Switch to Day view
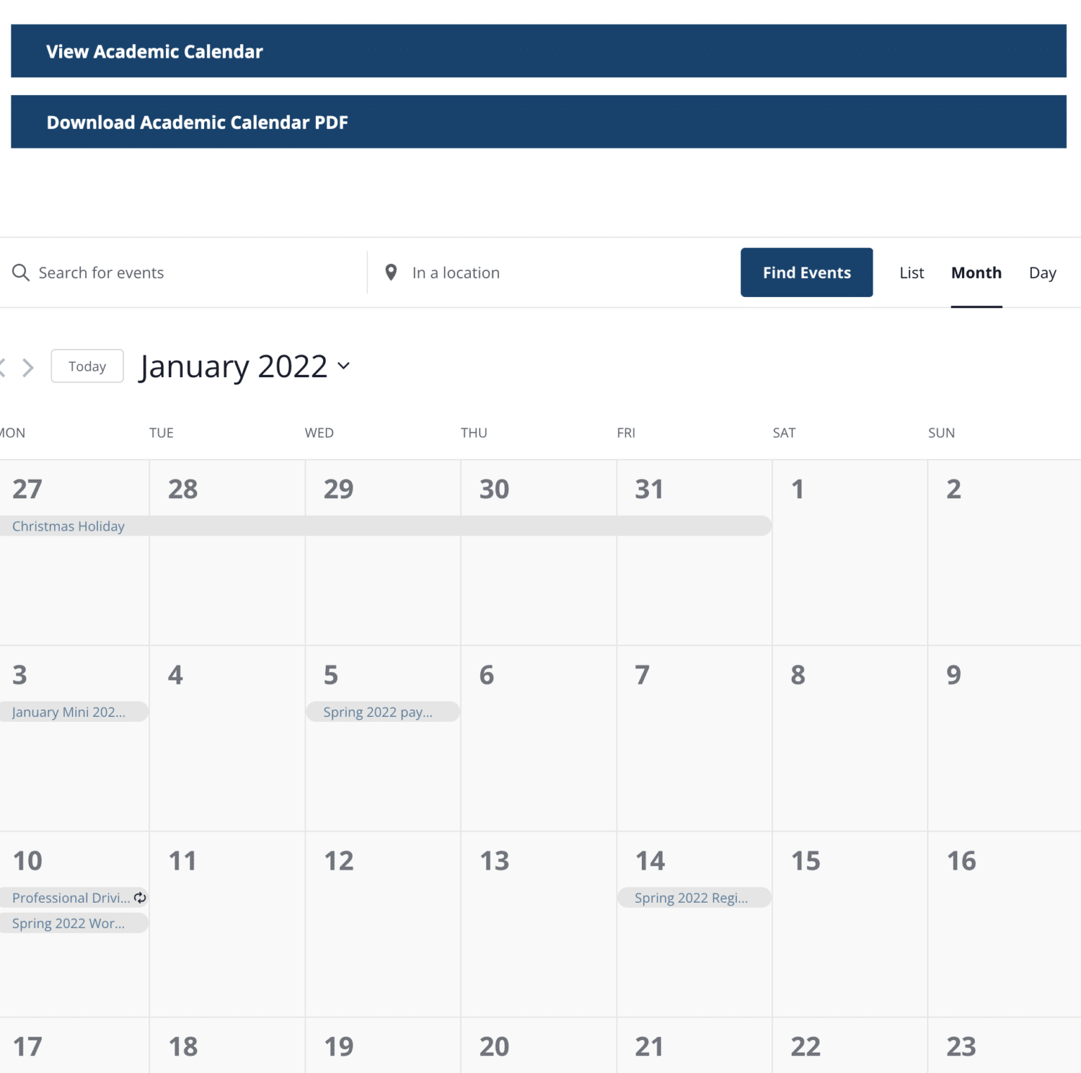 (x=1042, y=273)
